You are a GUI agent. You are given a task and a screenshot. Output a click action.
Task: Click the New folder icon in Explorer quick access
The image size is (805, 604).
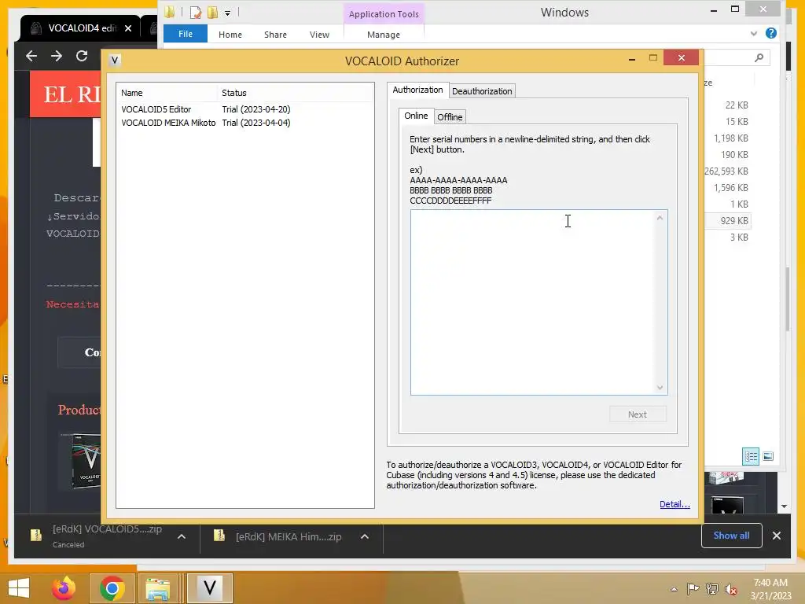coord(212,13)
